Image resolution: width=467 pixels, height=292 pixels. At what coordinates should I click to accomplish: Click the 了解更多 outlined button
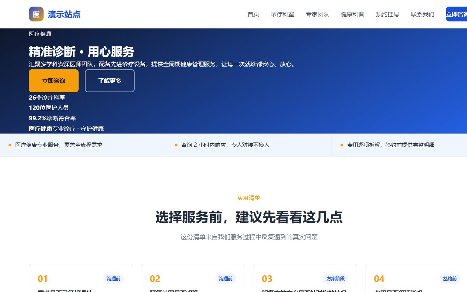coord(110,81)
